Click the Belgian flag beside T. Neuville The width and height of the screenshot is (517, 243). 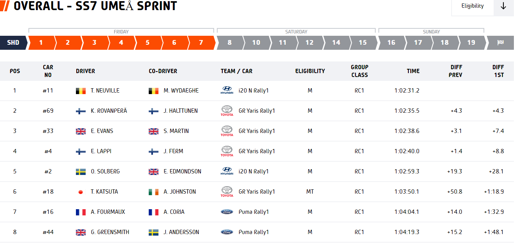(81, 91)
